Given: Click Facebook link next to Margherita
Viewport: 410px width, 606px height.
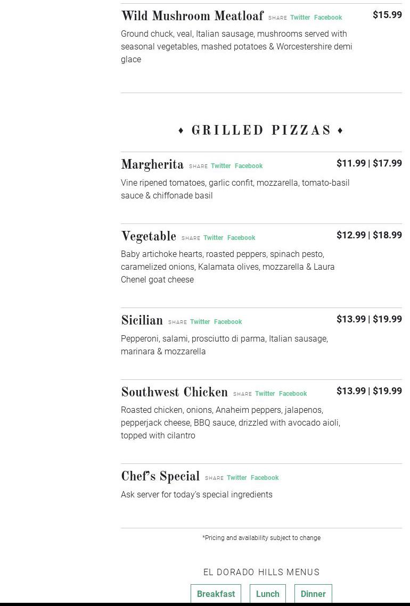Looking at the screenshot, I should click(248, 166).
